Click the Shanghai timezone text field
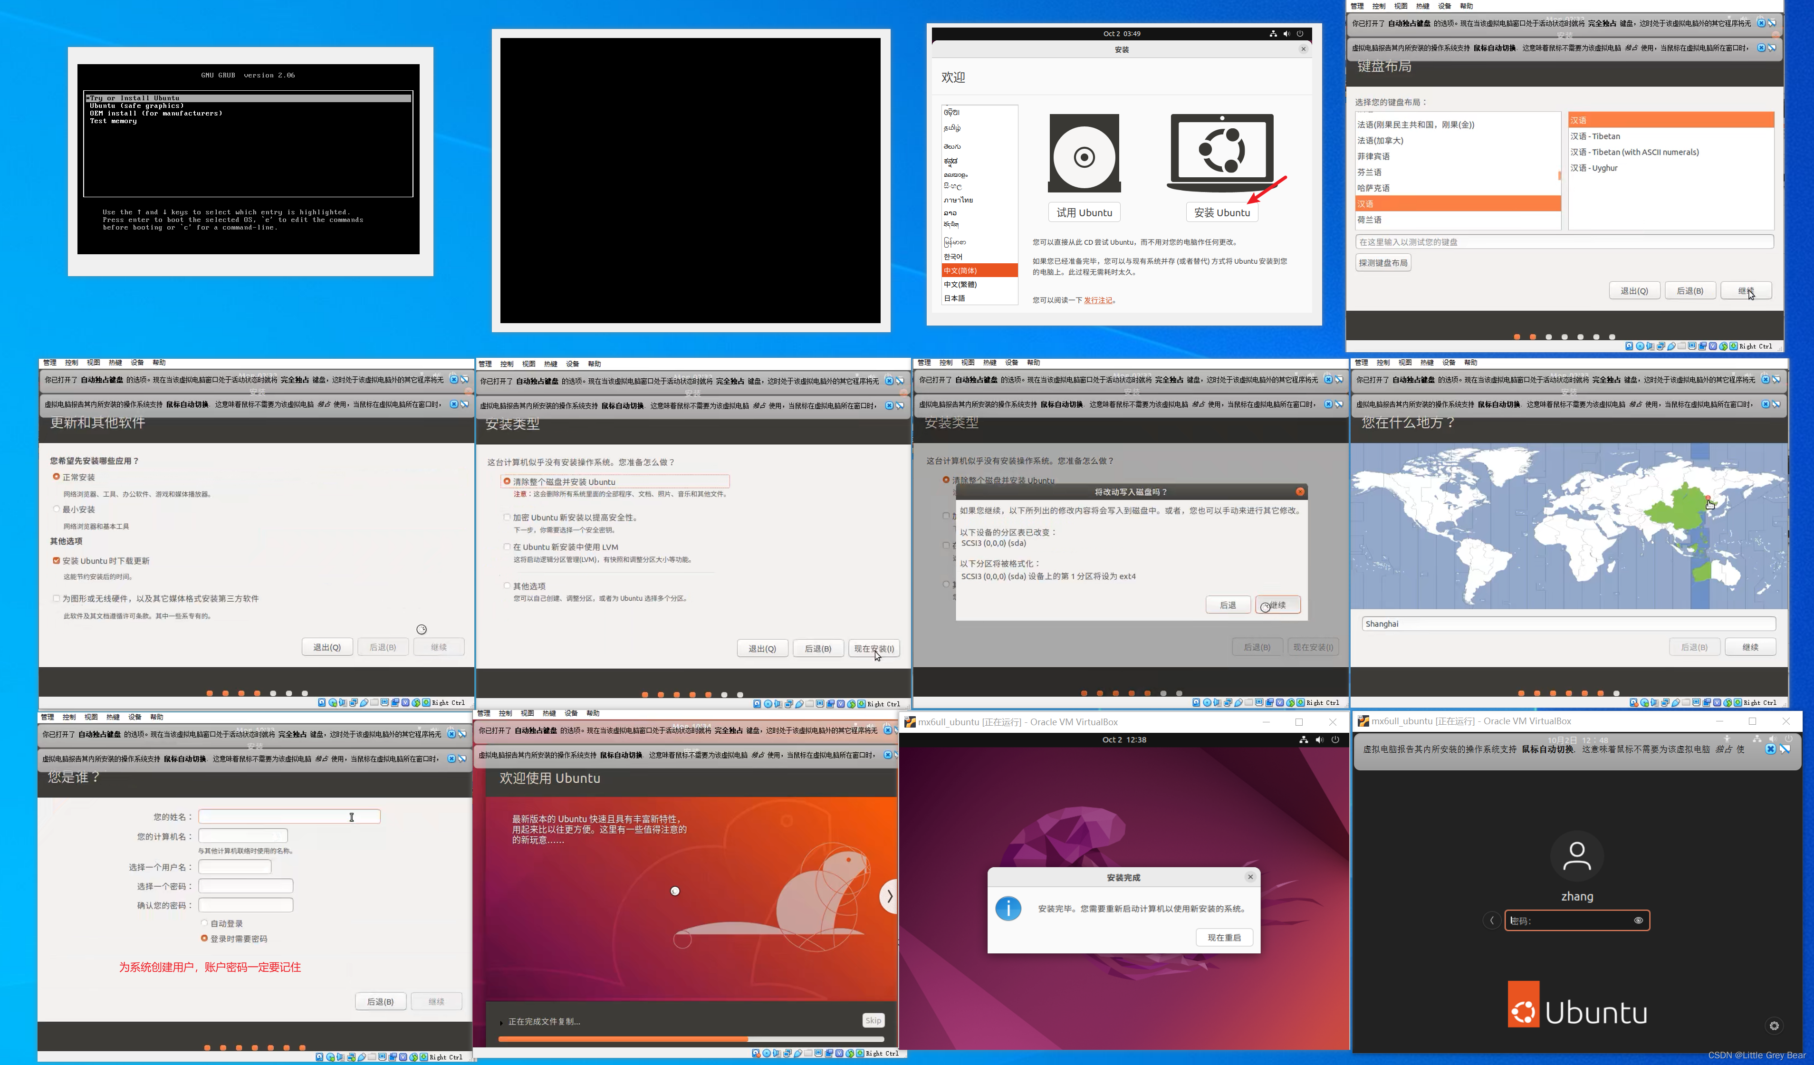1814x1065 pixels. [1568, 624]
